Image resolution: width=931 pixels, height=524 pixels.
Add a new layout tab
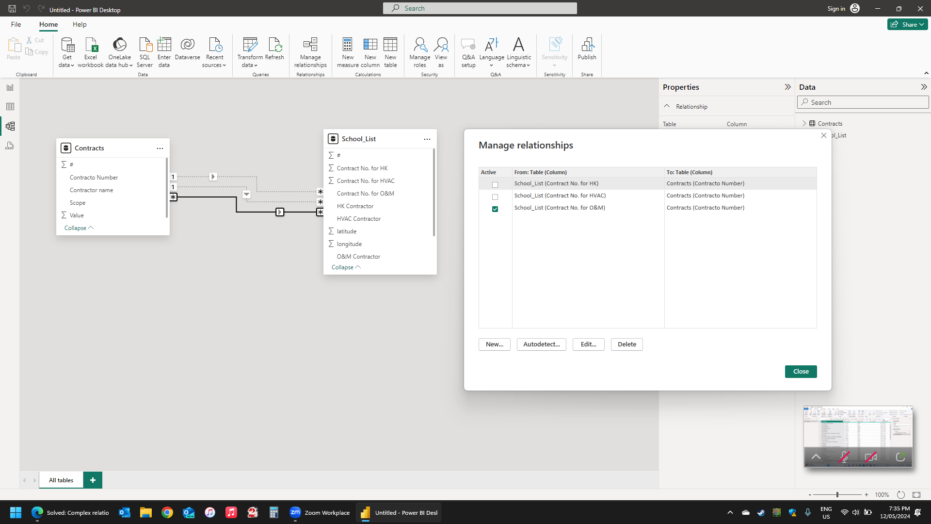click(x=93, y=480)
